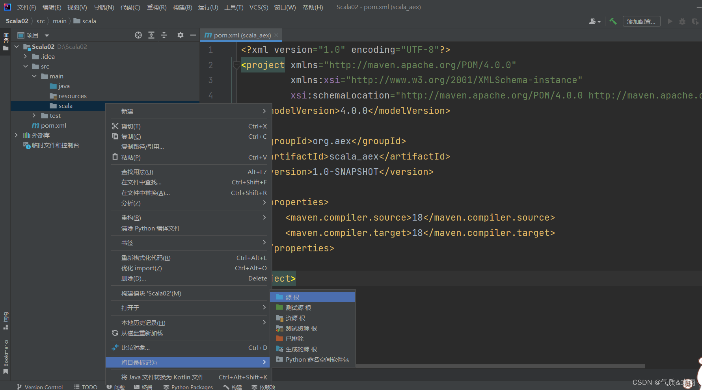Open the Structure side tool window

point(6,321)
